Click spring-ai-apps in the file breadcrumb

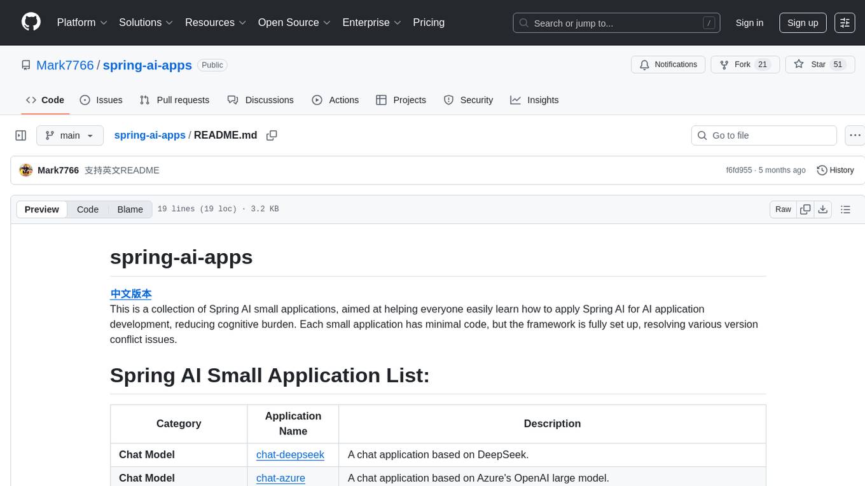(149, 135)
